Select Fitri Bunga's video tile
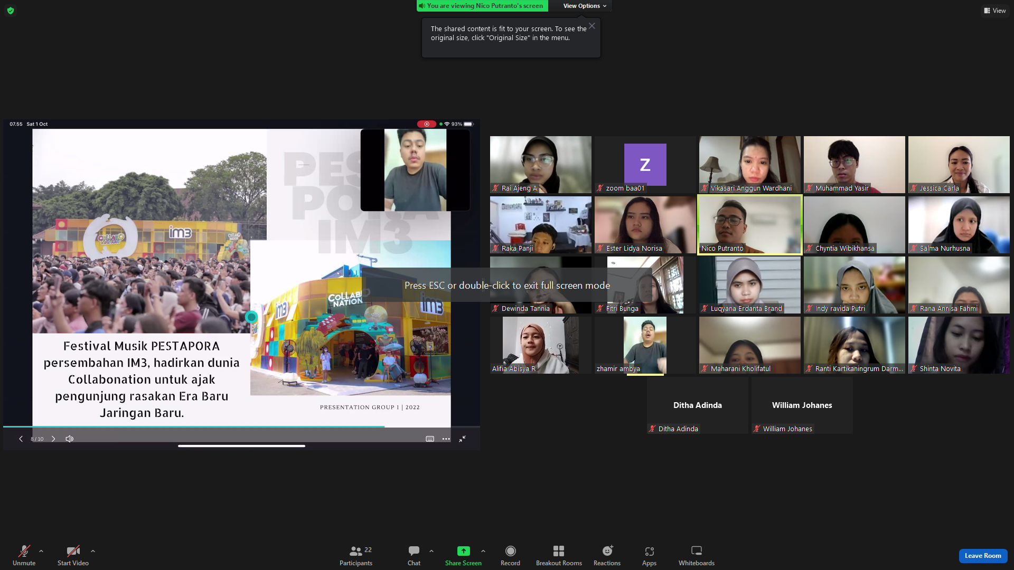This screenshot has width=1014, height=570. [x=645, y=285]
